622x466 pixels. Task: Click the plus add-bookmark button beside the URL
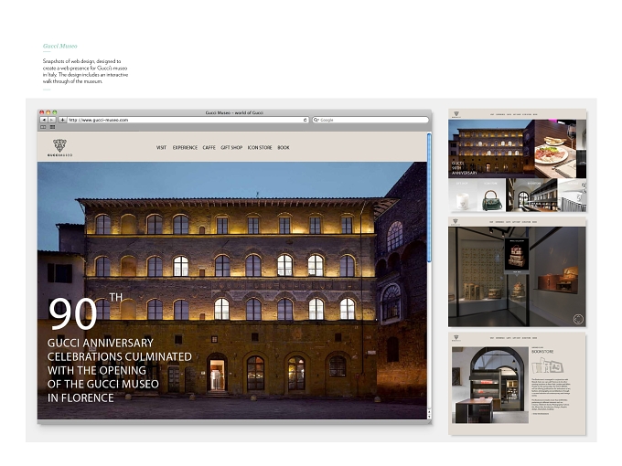[x=62, y=120]
